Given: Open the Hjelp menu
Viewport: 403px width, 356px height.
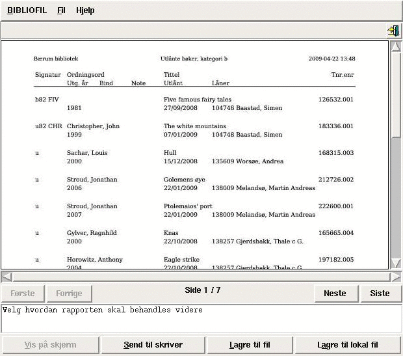Looking at the screenshot, I should (85, 10).
